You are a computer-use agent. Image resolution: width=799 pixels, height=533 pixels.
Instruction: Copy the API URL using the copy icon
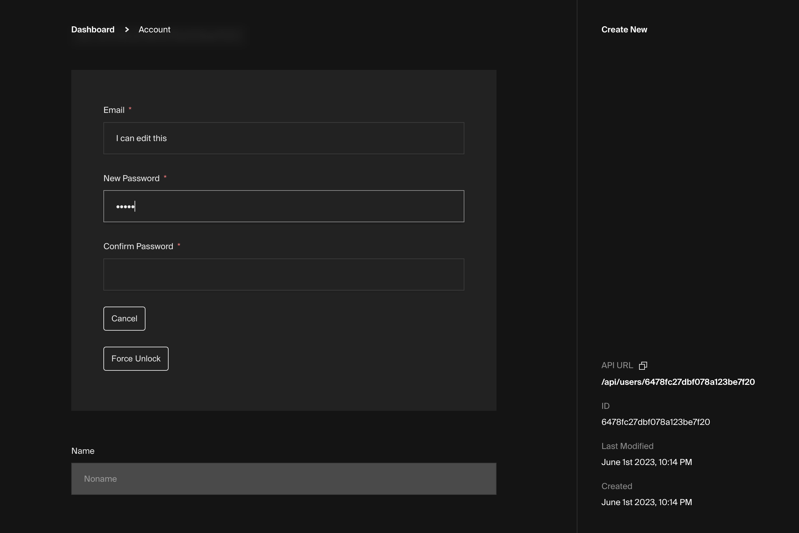[x=643, y=365]
